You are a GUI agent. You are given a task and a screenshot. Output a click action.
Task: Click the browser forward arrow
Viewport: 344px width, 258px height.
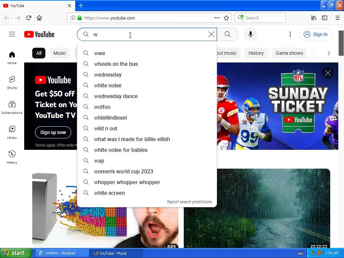(x=18, y=18)
